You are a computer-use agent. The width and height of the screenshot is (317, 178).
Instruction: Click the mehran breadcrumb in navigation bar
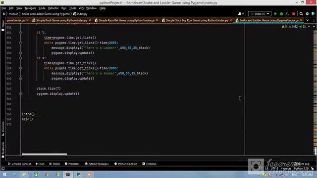coord(13,14)
